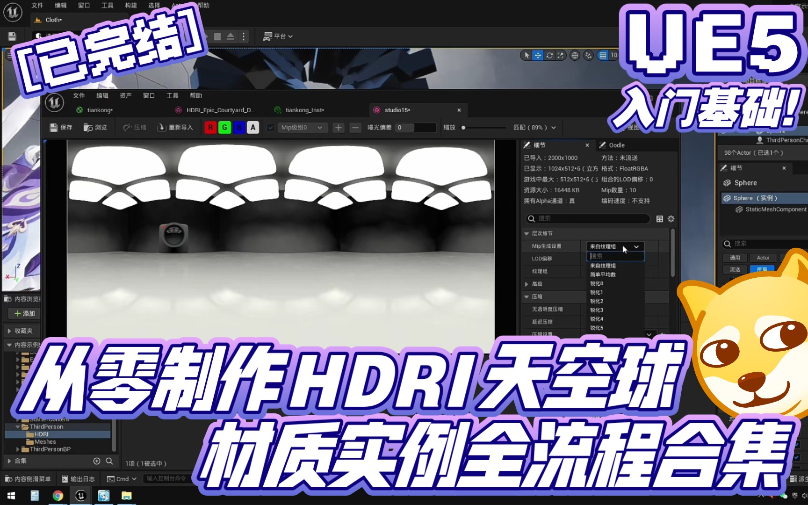Click the 曝光偏差 value field
The width and height of the screenshot is (808, 505).
[x=415, y=127]
